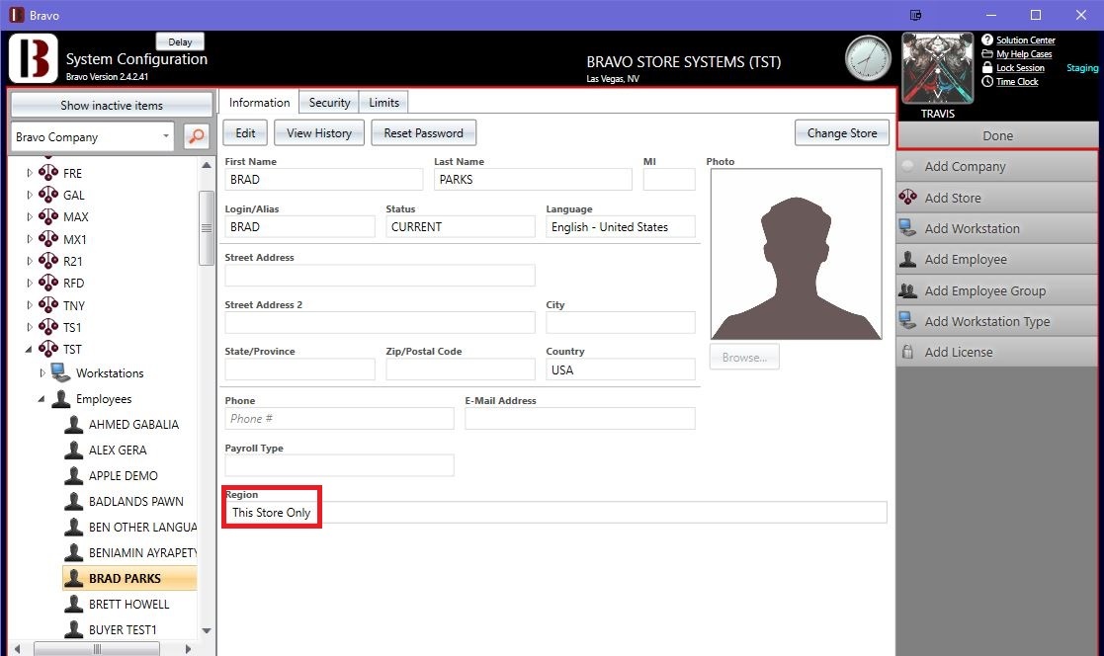The height and width of the screenshot is (656, 1104).
Task: Click APPLE DEMO's person icon
Action: 74,475
